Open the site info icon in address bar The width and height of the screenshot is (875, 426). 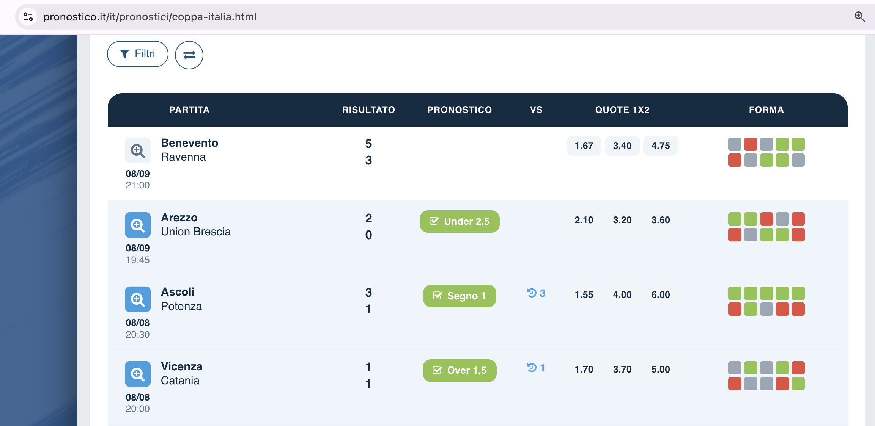coord(28,17)
